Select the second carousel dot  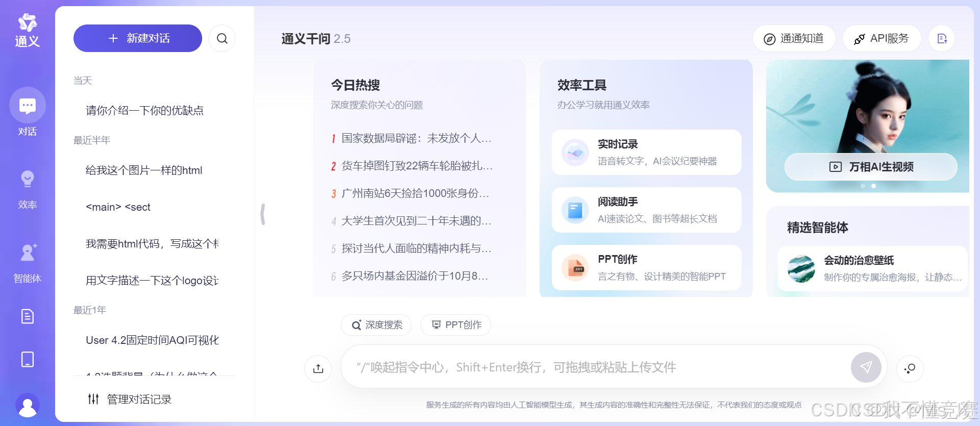(x=873, y=186)
